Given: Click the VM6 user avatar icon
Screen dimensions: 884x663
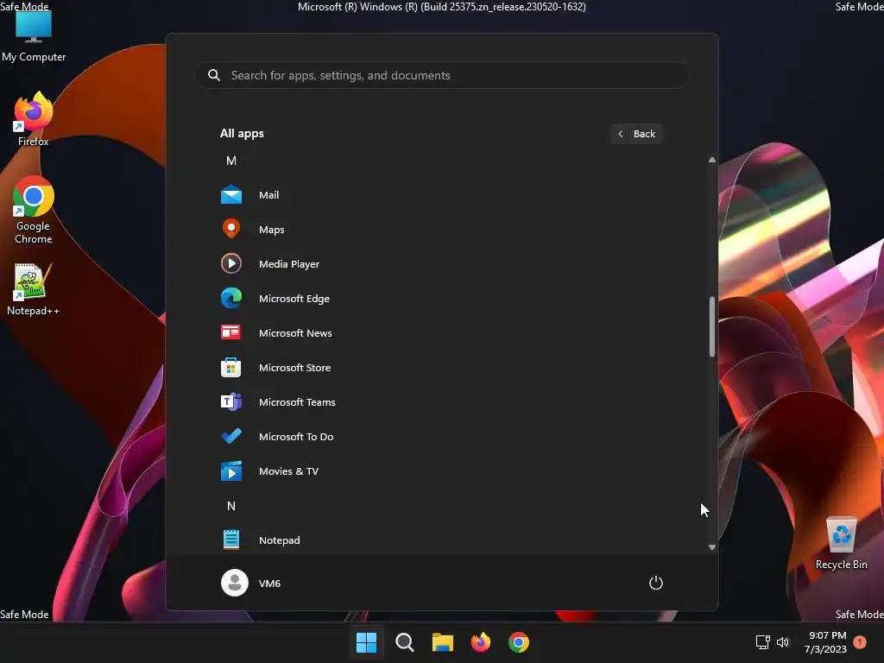Looking at the screenshot, I should [x=235, y=583].
